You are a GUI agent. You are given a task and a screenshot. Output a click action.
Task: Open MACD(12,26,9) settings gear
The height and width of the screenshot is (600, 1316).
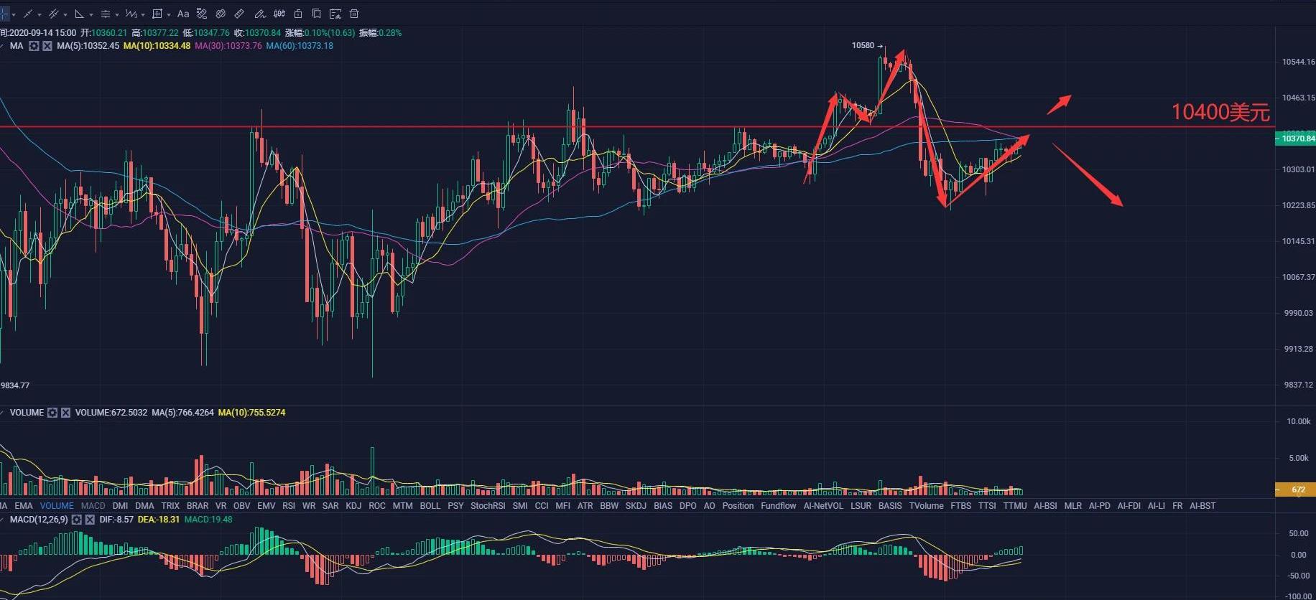tap(77, 520)
